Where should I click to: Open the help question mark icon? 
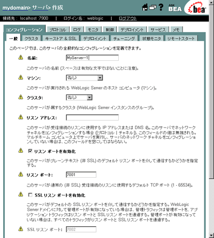[x=161, y=7]
